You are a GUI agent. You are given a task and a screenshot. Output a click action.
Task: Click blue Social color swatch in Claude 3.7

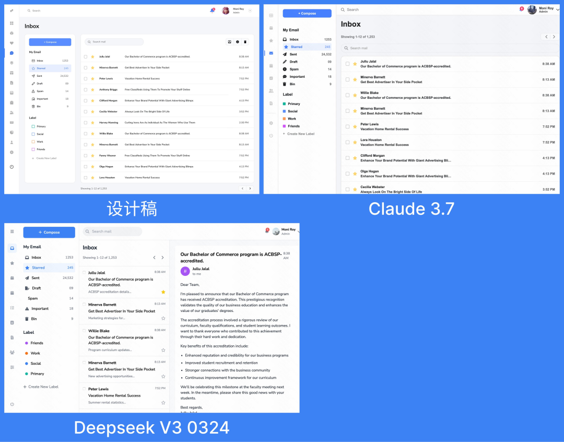click(x=285, y=111)
